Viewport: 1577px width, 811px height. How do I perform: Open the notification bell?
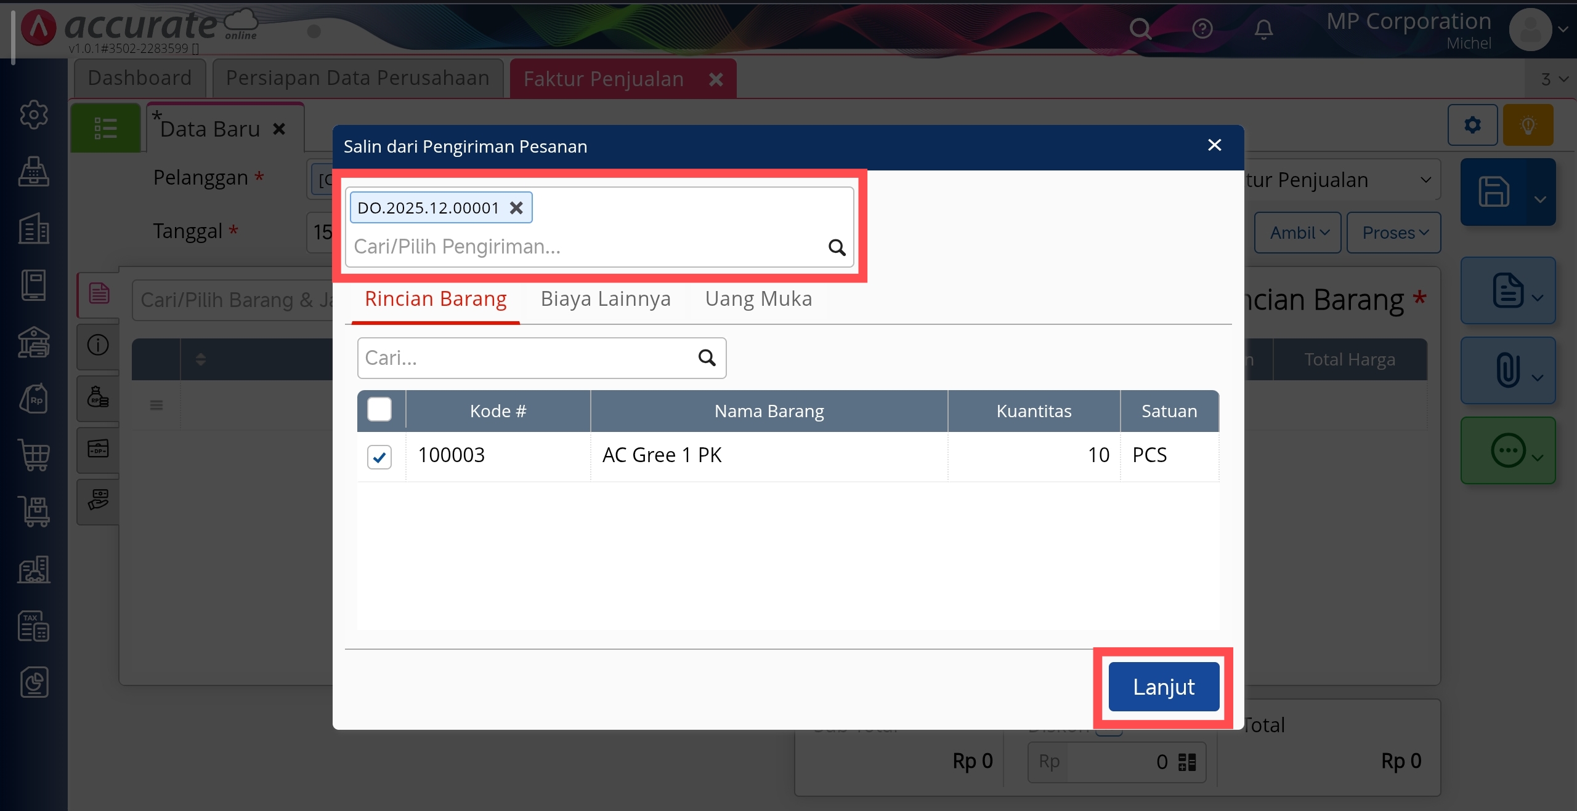coord(1263,29)
